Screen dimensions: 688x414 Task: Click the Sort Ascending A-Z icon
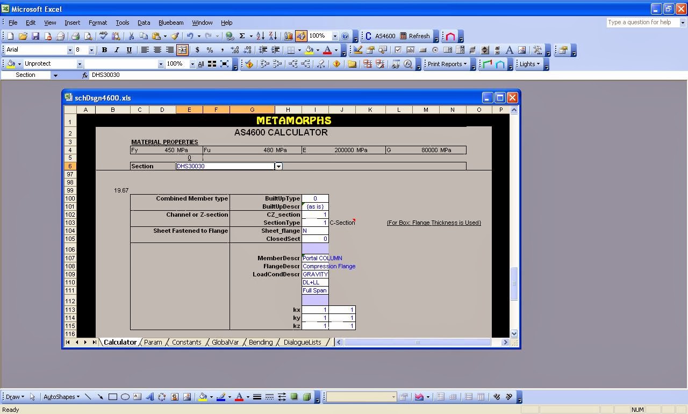pyautogui.click(x=260, y=36)
